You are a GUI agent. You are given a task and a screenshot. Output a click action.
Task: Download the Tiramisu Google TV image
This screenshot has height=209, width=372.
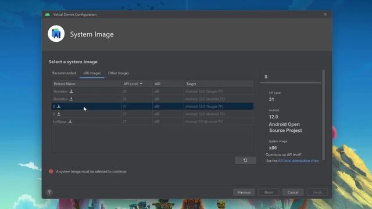(x=71, y=91)
